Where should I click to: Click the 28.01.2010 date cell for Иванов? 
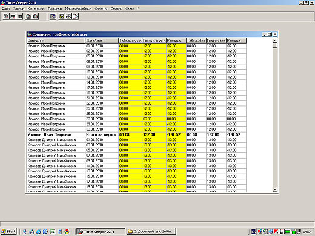[102, 119]
